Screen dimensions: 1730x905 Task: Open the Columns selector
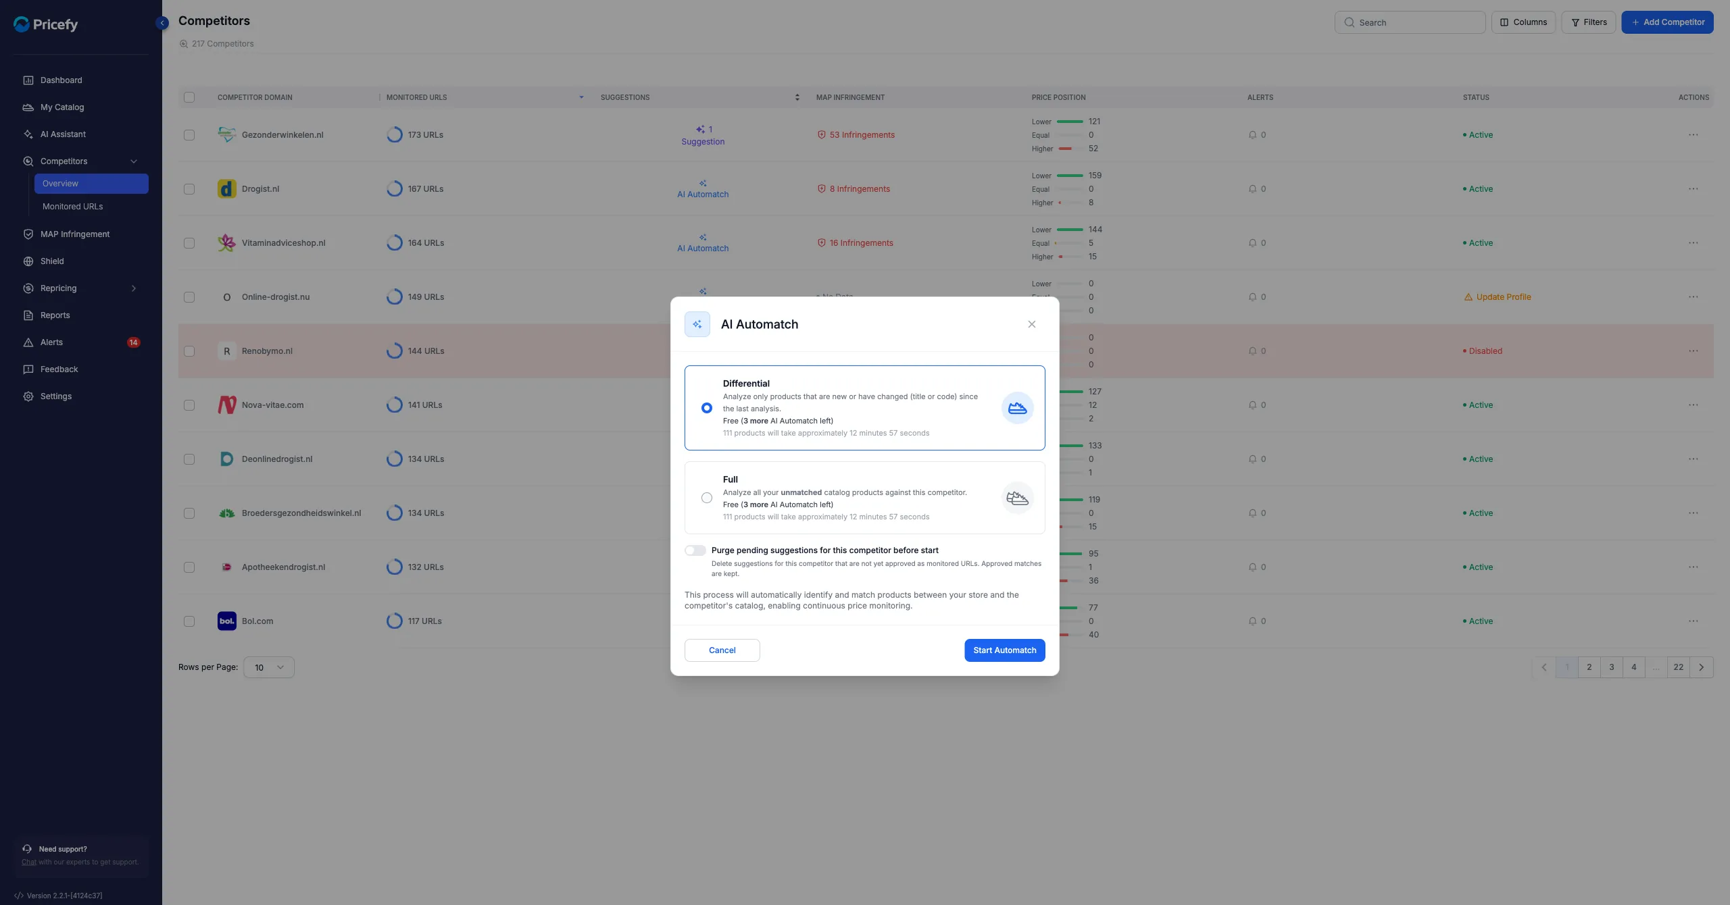(x=1523, y=22)
